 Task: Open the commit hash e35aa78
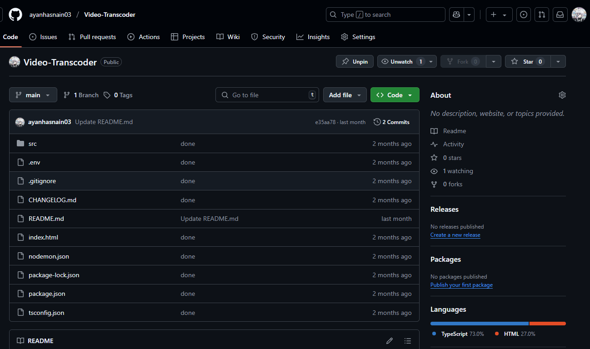(x=325, y=122)
